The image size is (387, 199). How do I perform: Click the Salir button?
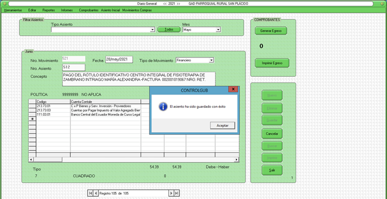pyautogui.click(x=272, y=170)
